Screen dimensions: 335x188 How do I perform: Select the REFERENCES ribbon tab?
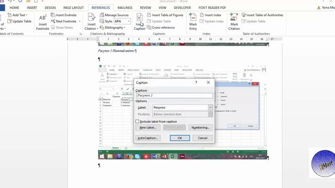[x=100, y=8]
